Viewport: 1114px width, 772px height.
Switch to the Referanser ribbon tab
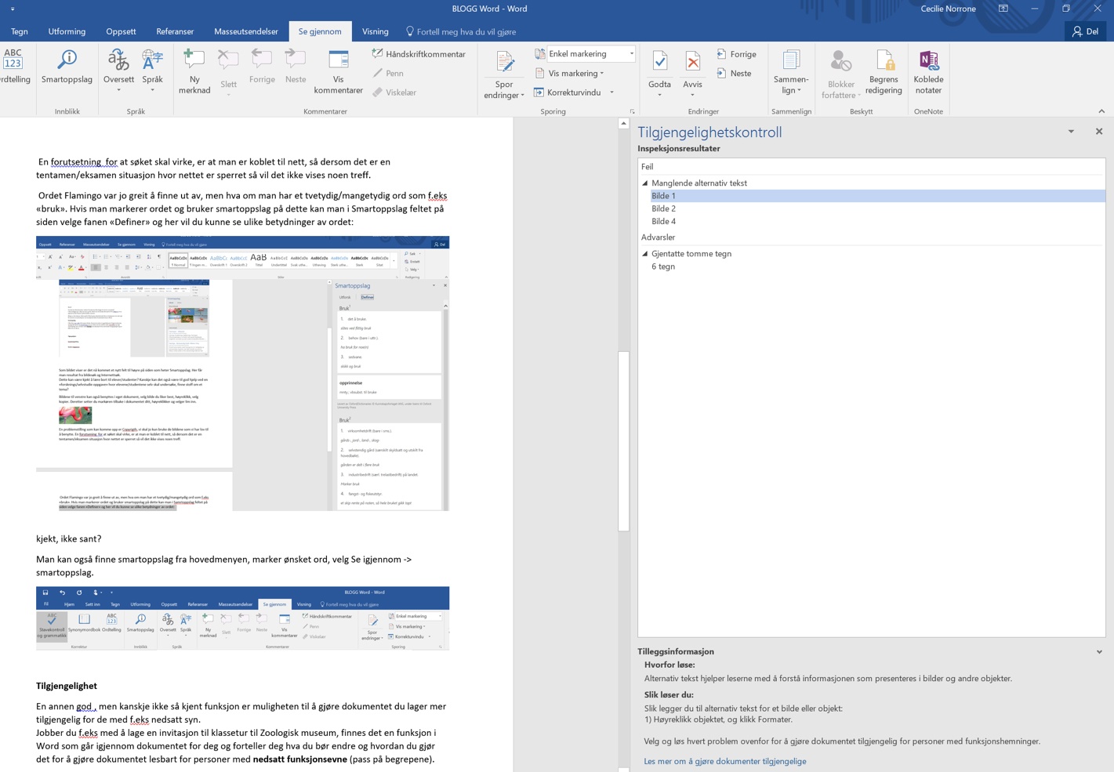[175, 32]
